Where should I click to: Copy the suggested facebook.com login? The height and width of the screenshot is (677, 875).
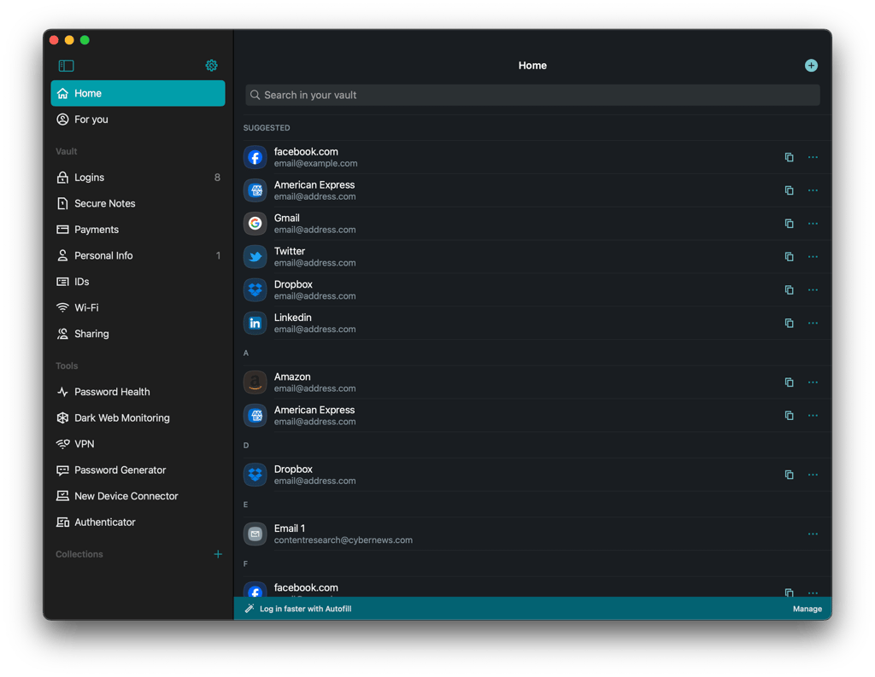pyautogui.click(x=789, y=157)
